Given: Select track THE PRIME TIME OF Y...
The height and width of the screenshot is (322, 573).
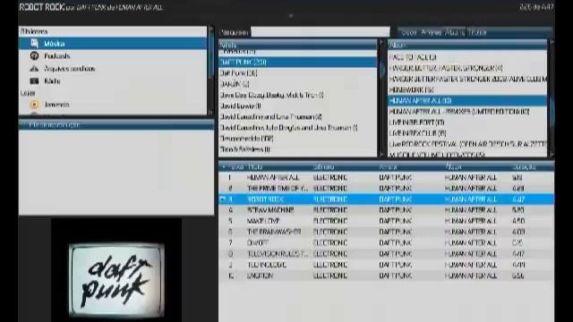Looking at the screenshot, I should 386,189.
